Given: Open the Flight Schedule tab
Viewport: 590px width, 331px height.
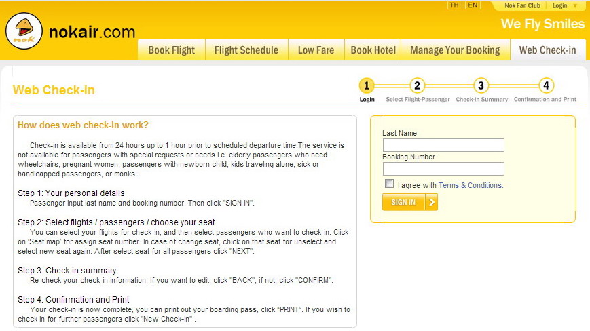Looking at the screenshot, I should click(x=246, y=50).
